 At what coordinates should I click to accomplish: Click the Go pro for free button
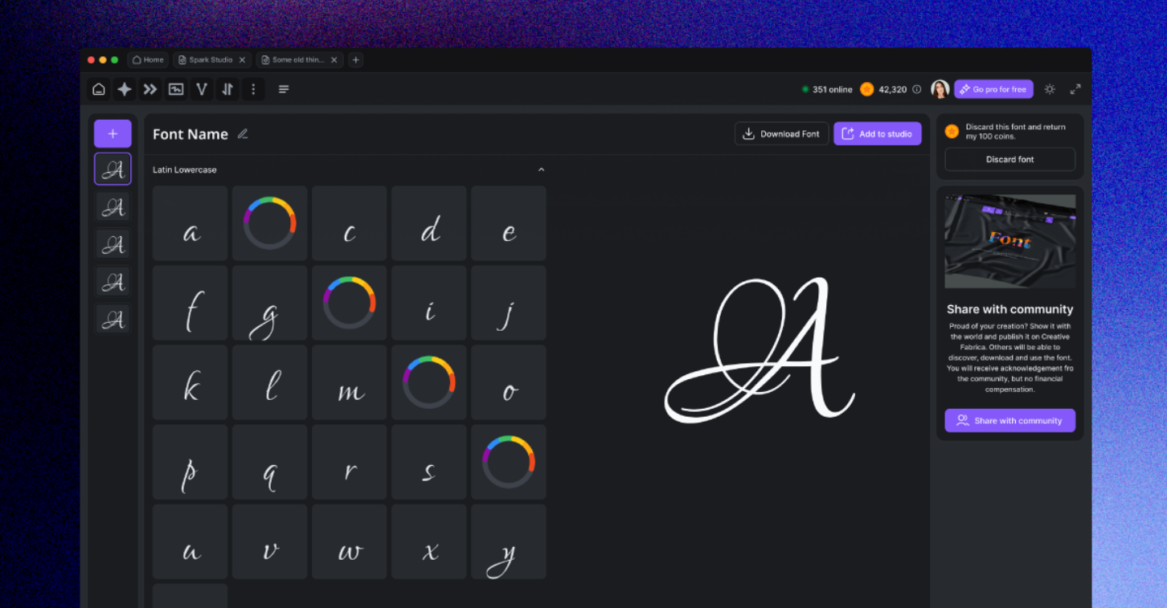(x=993, y=89)
